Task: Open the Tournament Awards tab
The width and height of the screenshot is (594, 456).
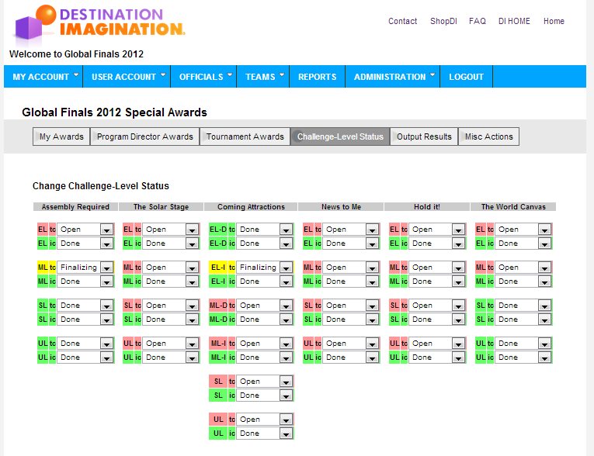Action: tap(245, 136)
